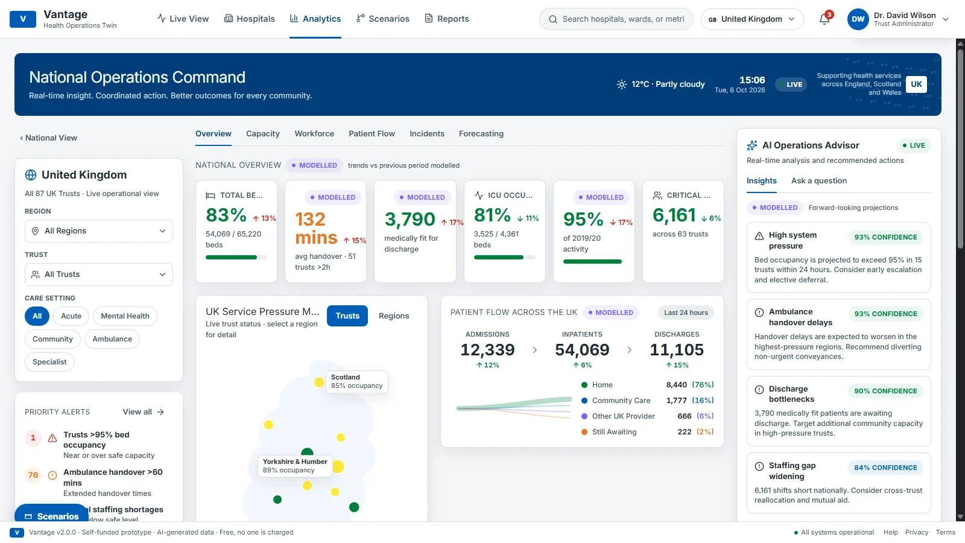Viewport: 965px width, 543px height.
Task: Switch pressure map to Regions
Action: (394, 316)
